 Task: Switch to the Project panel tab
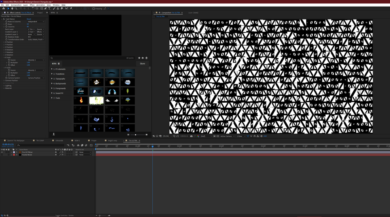[40, 12]
